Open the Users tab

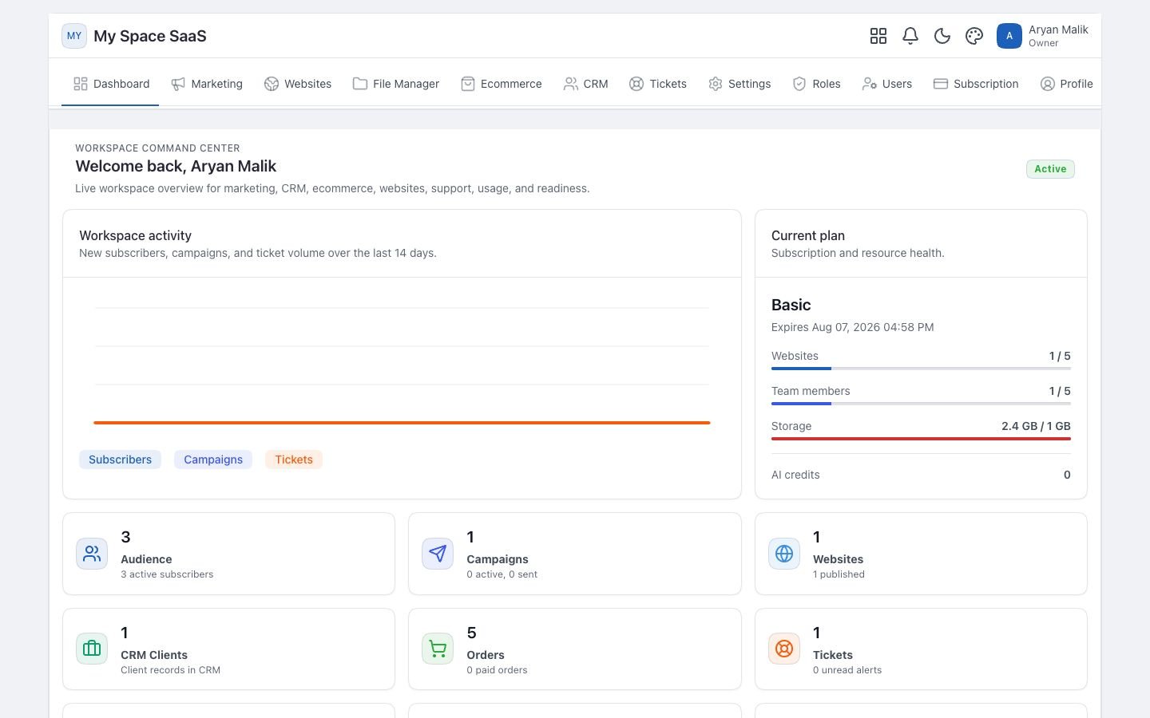tap(887, 84)
